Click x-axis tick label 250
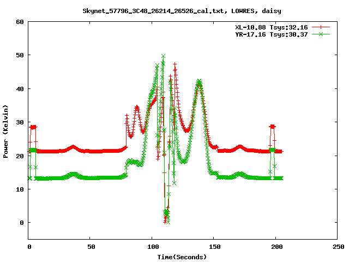 (339, 247)
